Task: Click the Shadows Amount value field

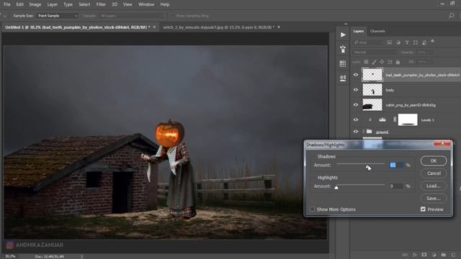Action: [396, 165]
